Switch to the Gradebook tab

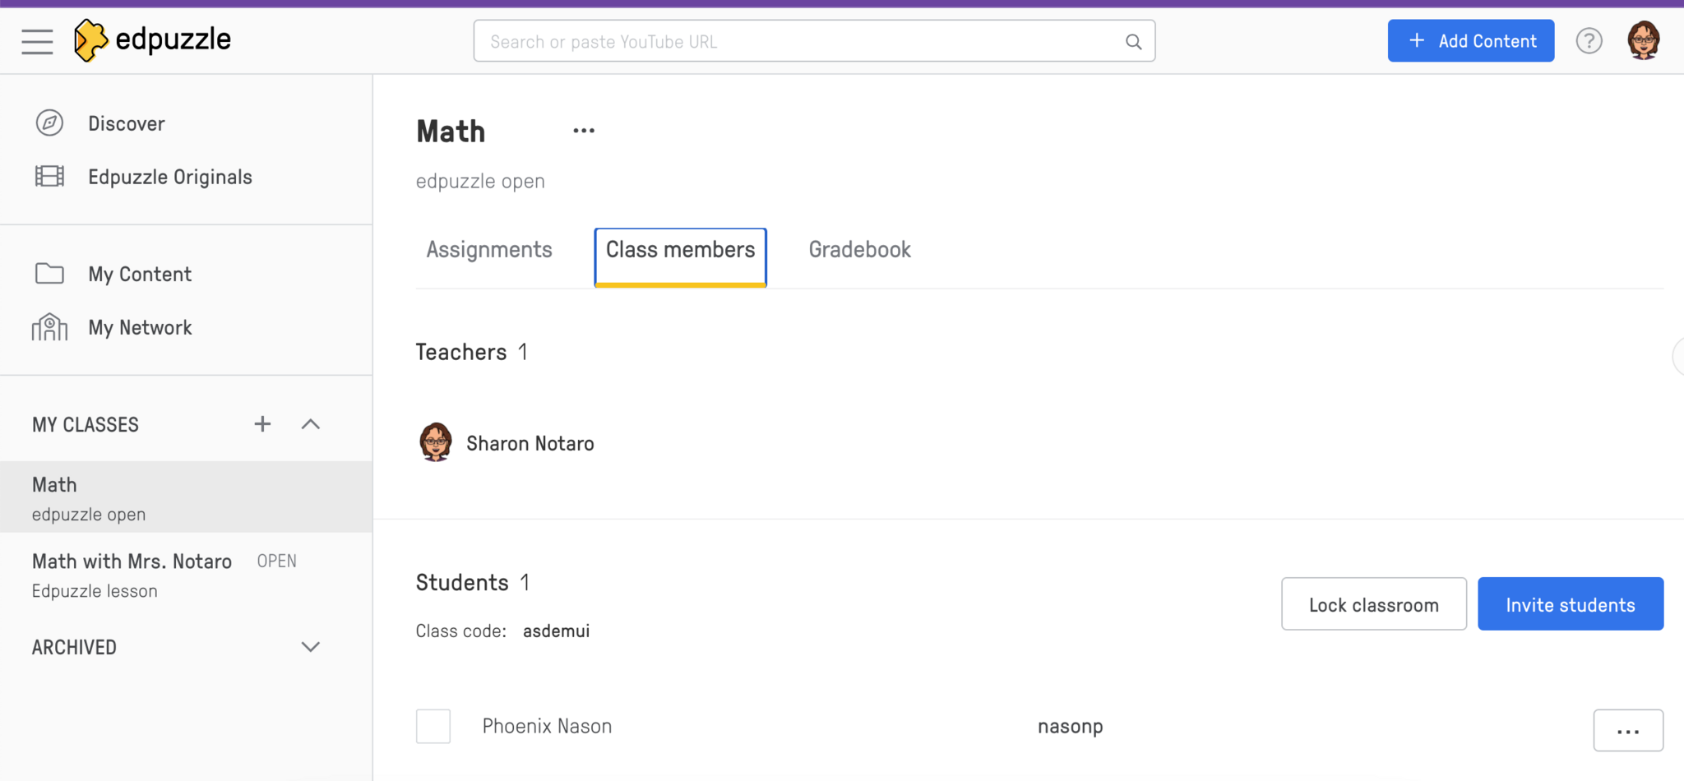(x=859, y=250)
